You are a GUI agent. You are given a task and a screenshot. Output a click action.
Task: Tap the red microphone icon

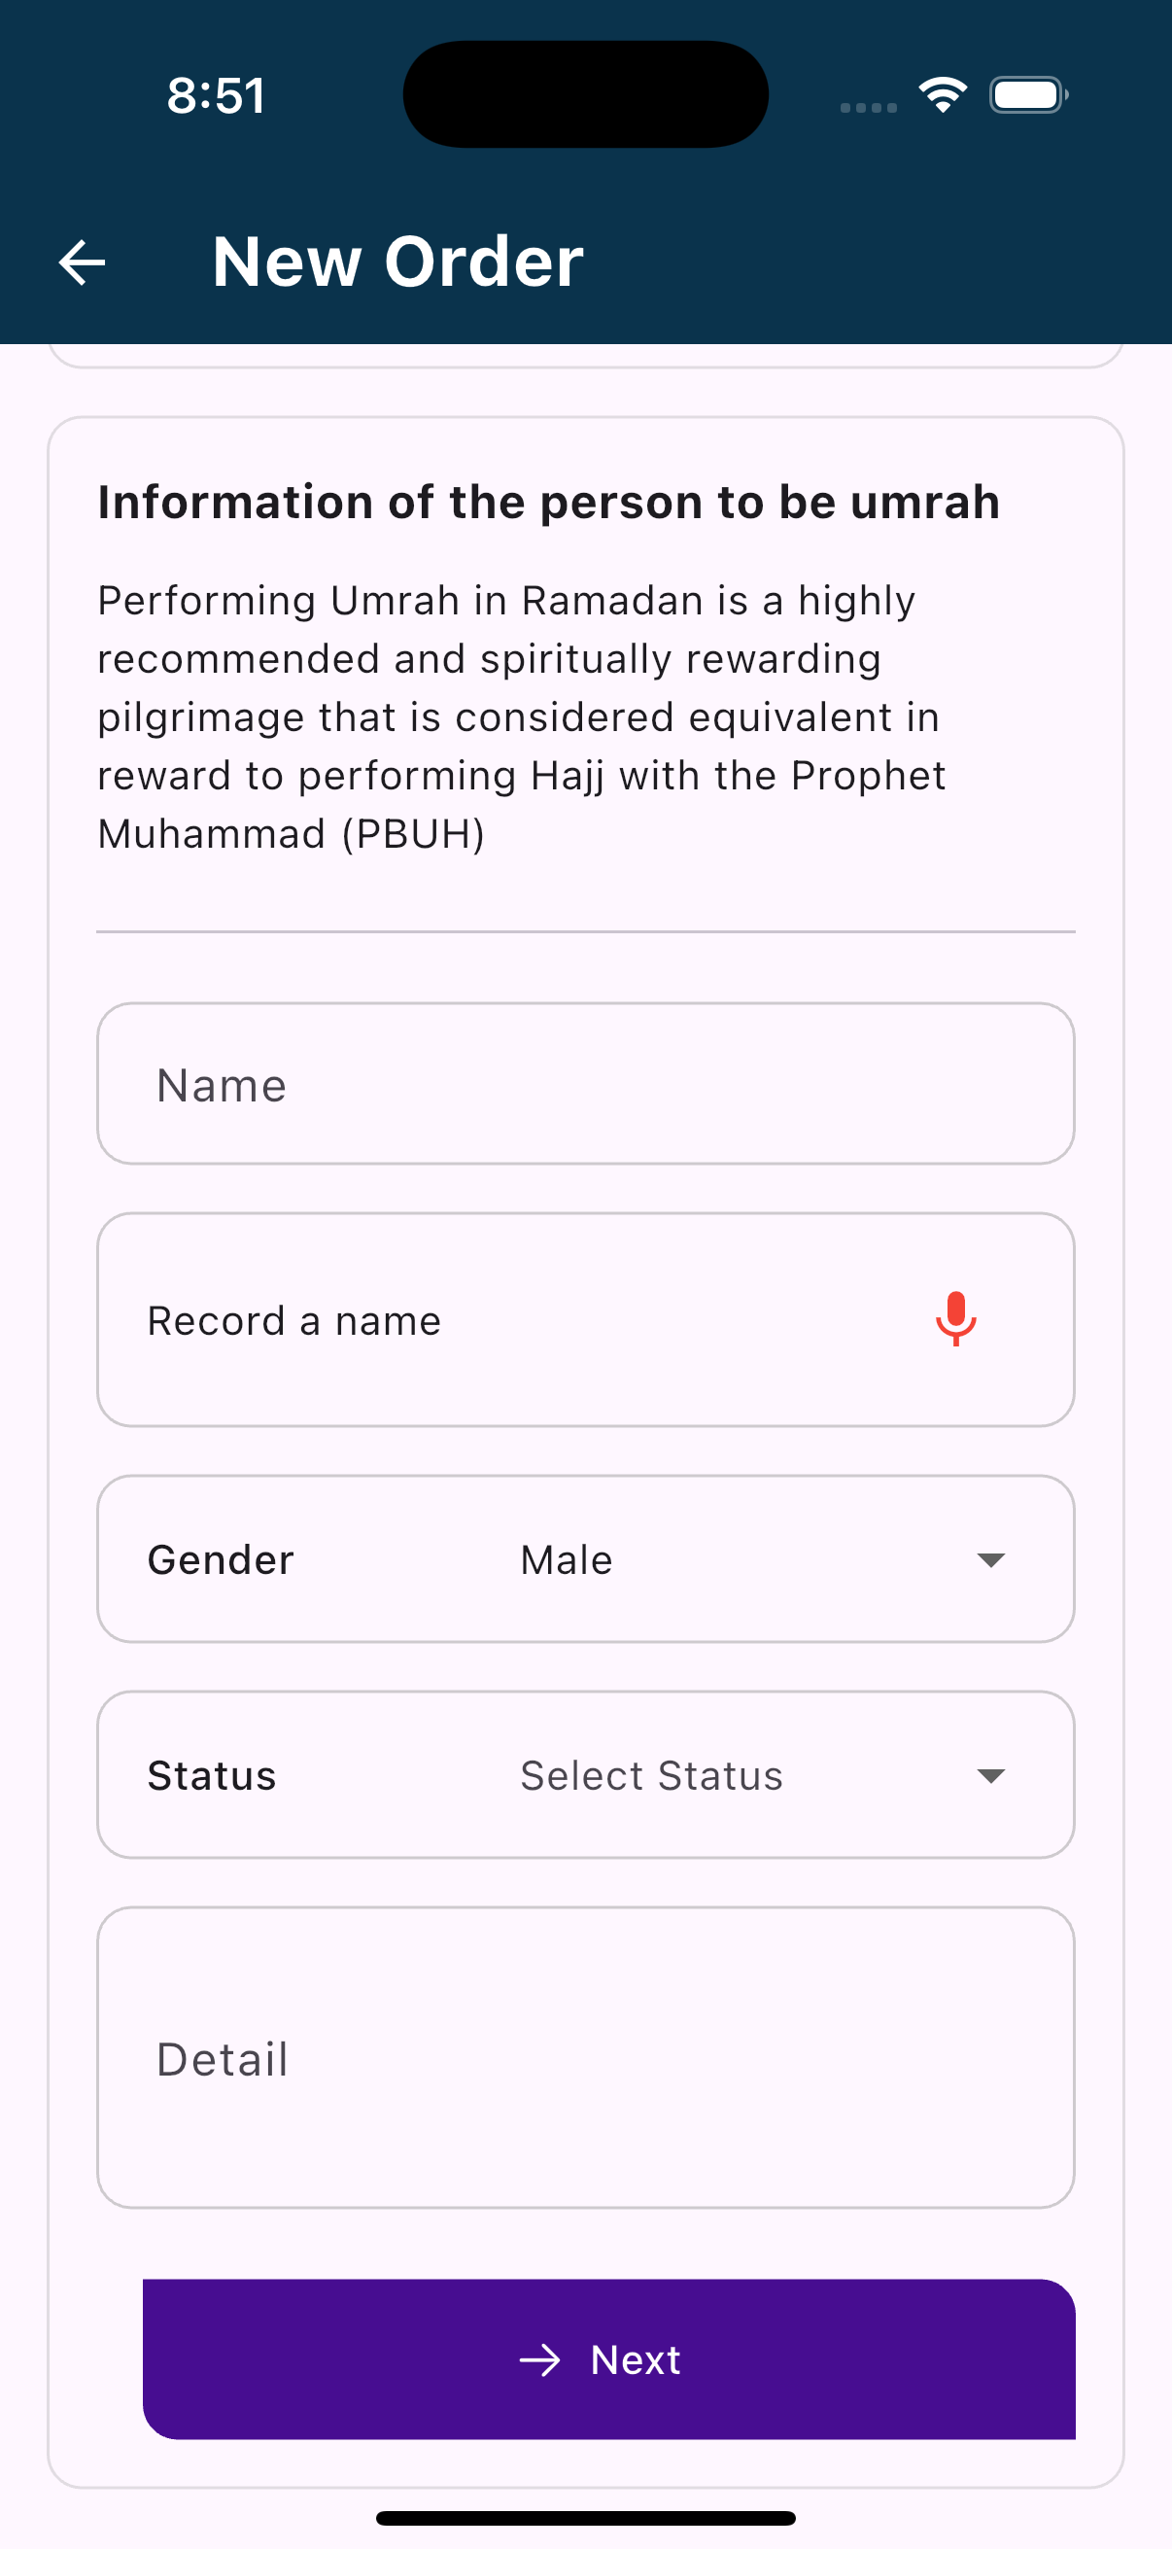click(955, 1319)
